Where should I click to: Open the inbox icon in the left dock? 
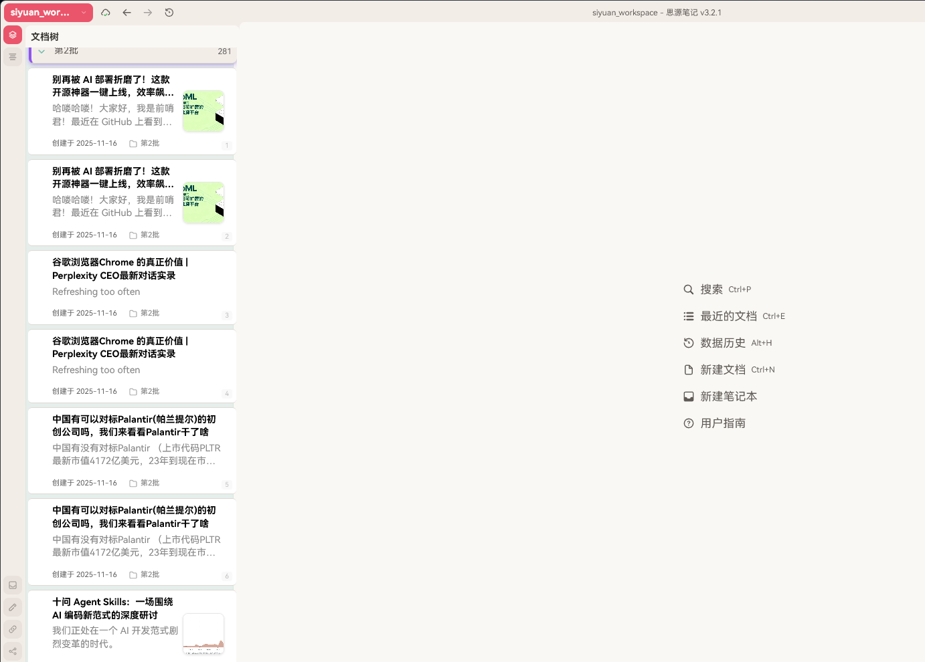click(13, 585)
